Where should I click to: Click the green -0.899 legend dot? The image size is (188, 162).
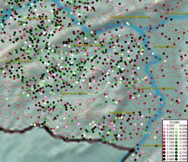(x=176, y=139)
